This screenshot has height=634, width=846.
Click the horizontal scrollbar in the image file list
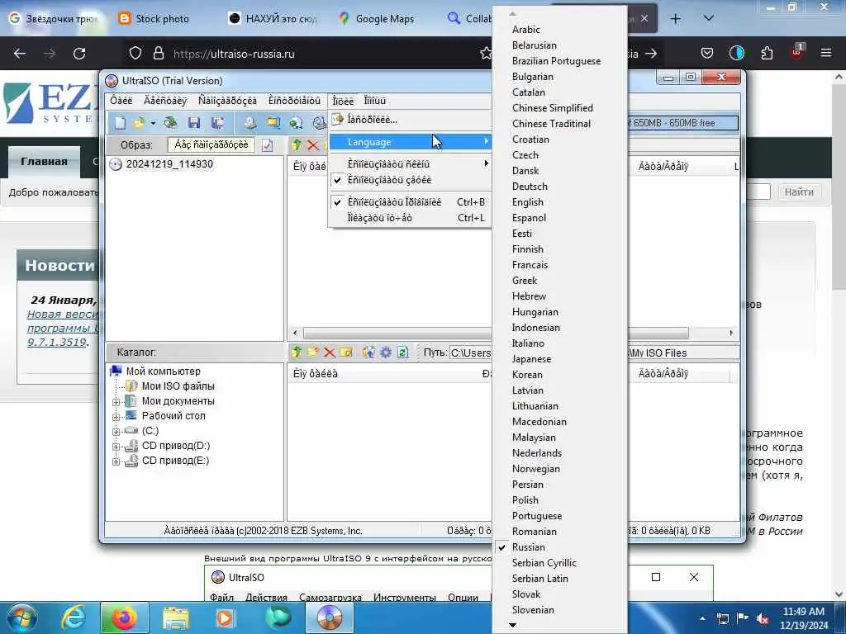click(x=496, y=334)
